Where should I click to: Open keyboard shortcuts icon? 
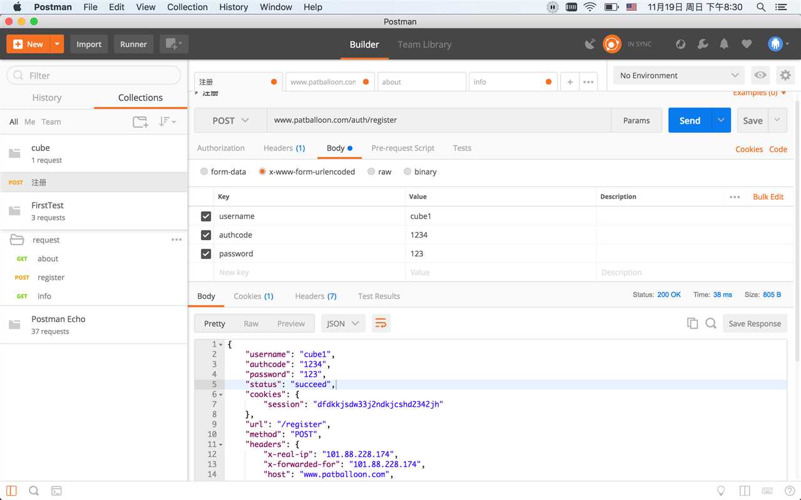pos(767,491)
